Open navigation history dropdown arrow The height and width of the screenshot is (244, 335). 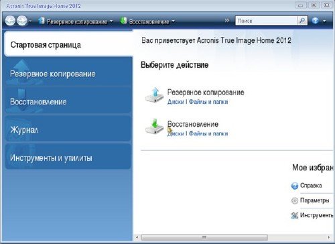[30, 21]
